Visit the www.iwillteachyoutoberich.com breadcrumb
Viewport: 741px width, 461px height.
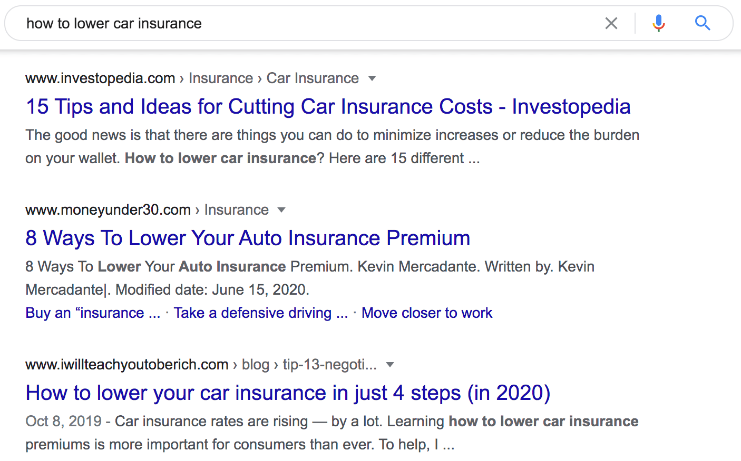coord(126,364)
